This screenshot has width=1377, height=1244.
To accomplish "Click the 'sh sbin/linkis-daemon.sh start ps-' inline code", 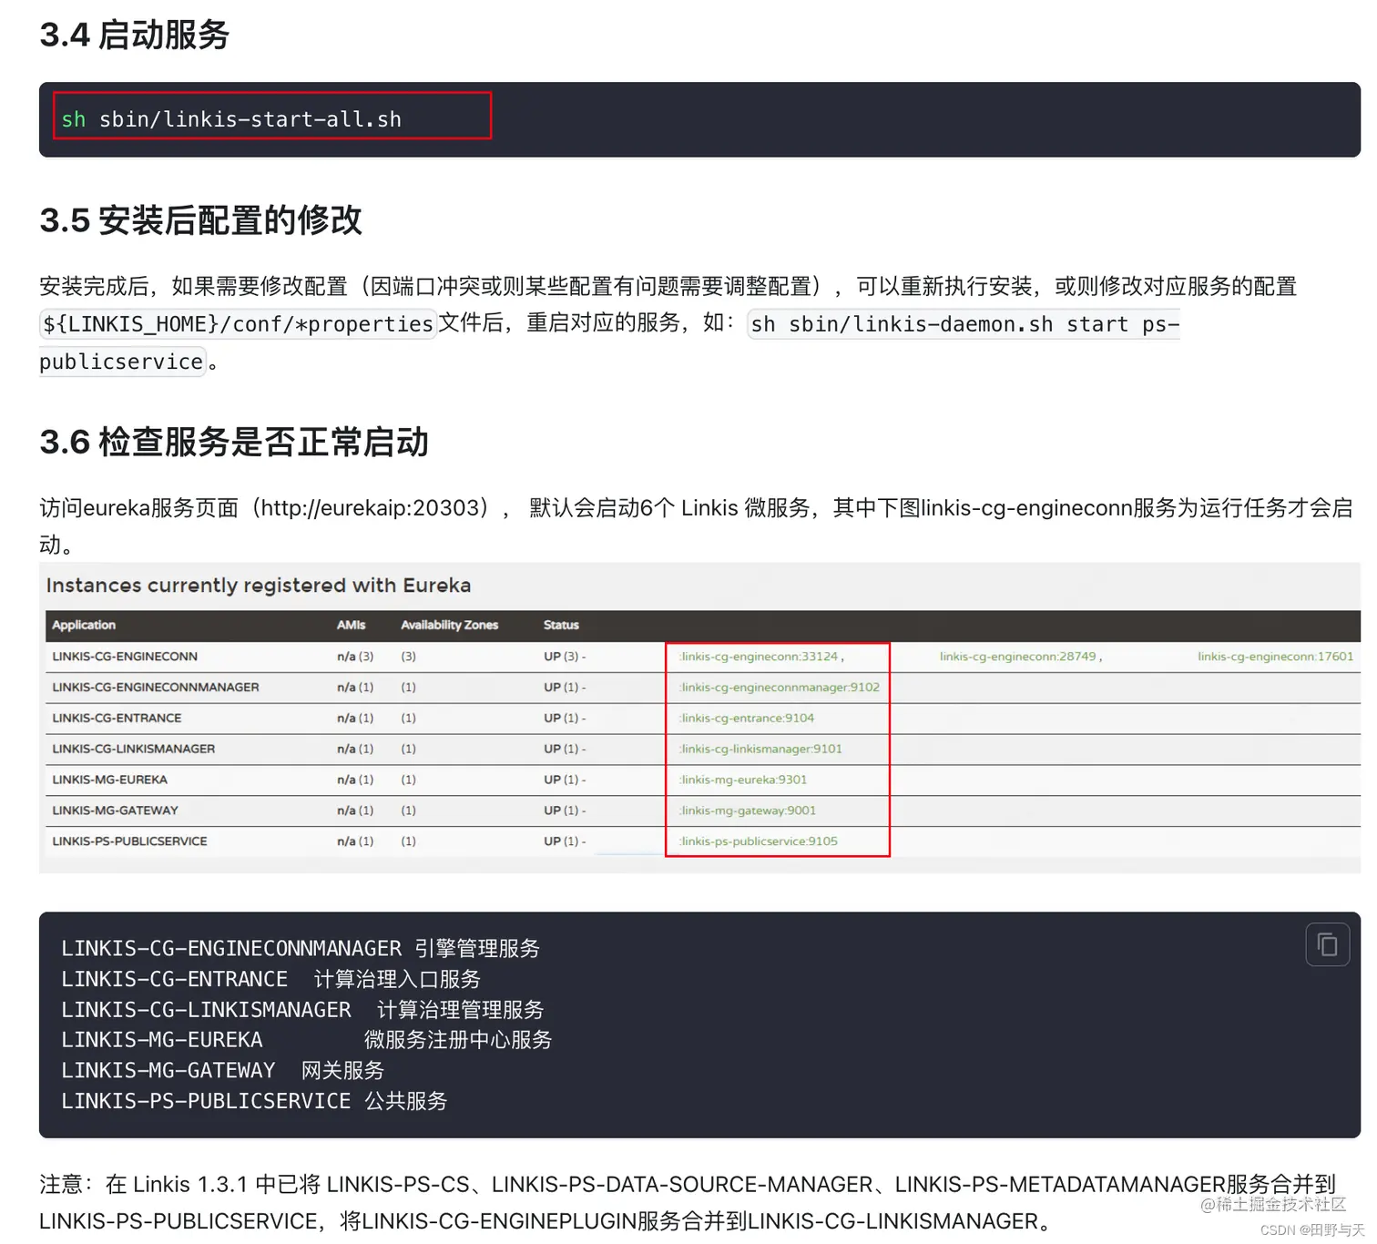I will pos(964,324).
